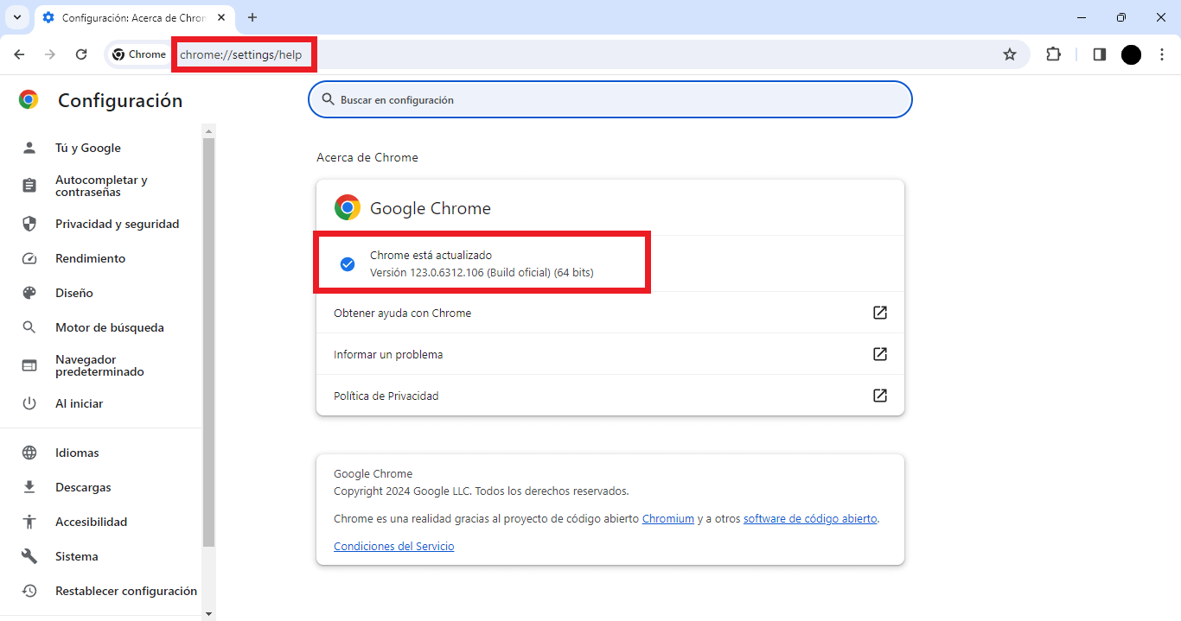Click the Chrome está actualizado status text
Image resolution: width=1181 pixels, height=621 pixels.
(x=431, y=256)
